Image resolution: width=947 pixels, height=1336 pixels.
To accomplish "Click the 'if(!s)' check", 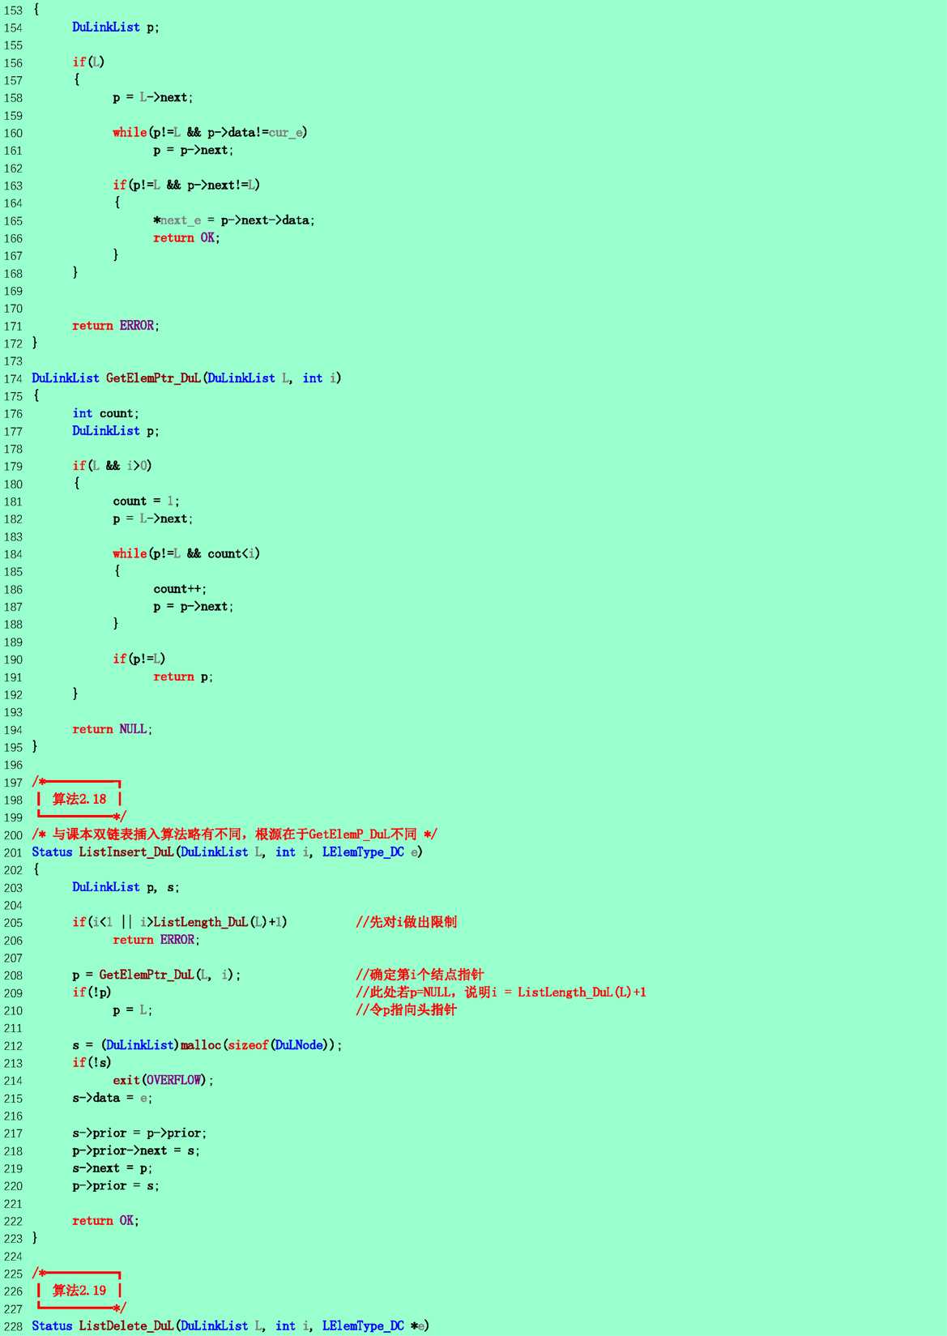I will click(x=92, y=1063).
